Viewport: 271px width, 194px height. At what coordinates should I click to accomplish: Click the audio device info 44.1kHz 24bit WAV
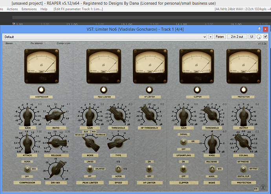(x=242, y=9)
